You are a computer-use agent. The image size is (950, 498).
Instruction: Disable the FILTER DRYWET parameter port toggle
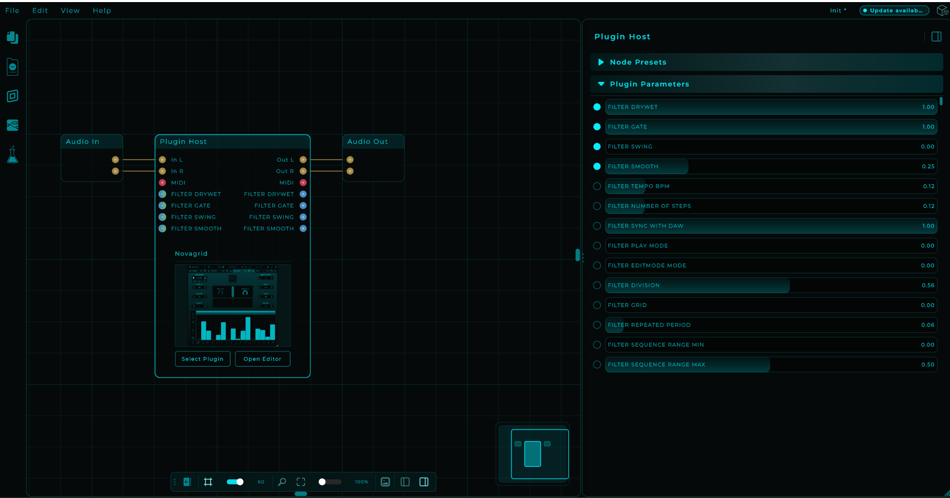(597, 107)
